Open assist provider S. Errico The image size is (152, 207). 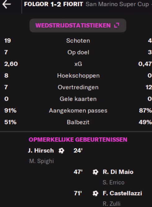[114, 182]
